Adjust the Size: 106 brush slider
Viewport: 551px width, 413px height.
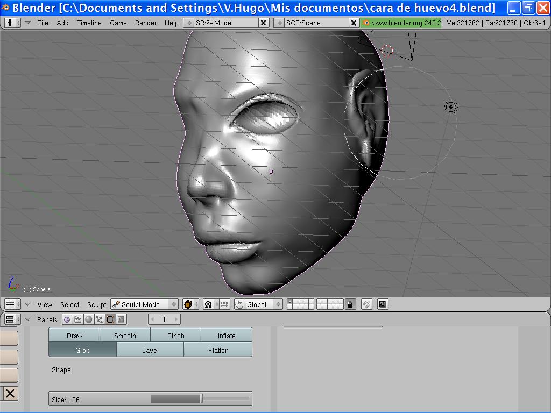click(151, 399)
